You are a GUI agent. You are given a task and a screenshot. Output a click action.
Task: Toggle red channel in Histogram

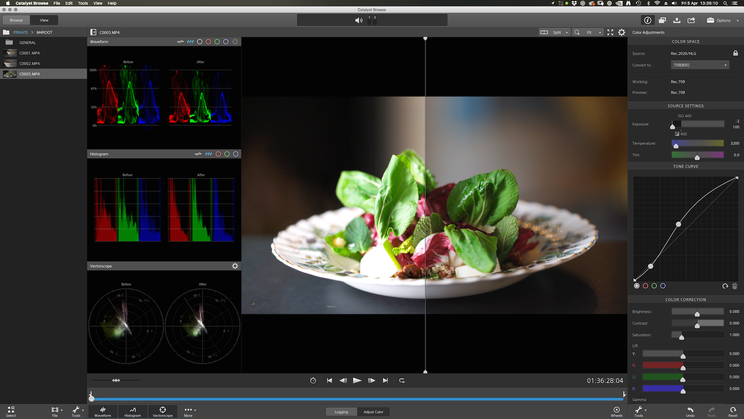tap(218, 154)
